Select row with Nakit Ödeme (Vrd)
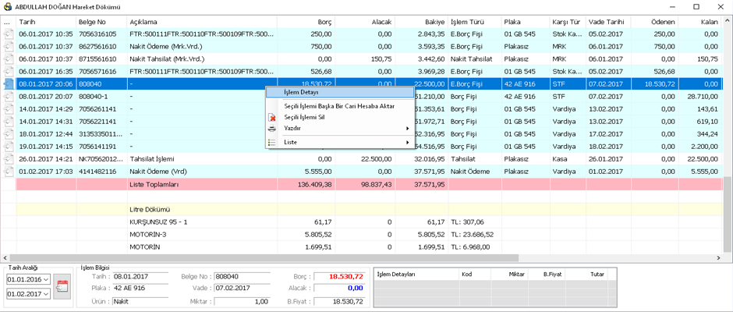This screenshot has width=733, height=312. click(363, 172)
